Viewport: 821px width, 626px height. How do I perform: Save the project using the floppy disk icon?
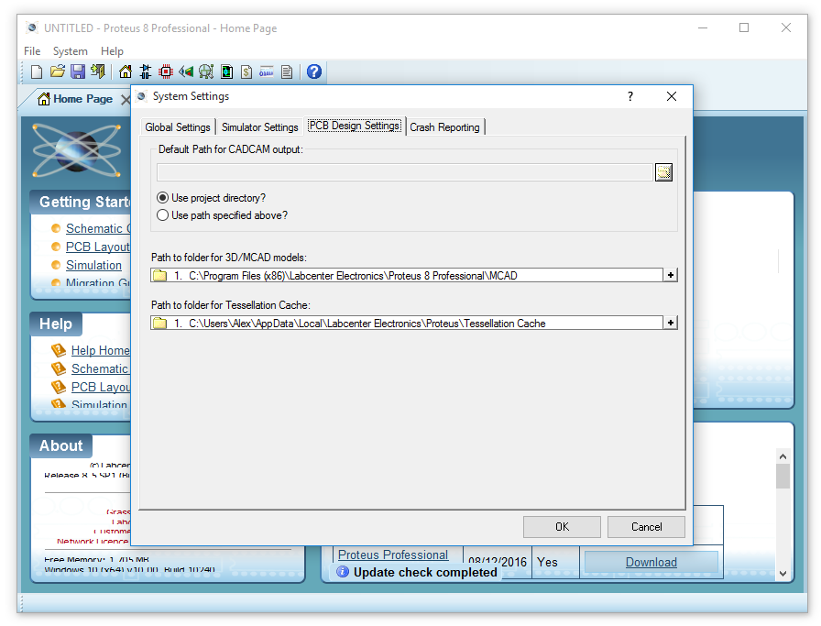(78, 71)
